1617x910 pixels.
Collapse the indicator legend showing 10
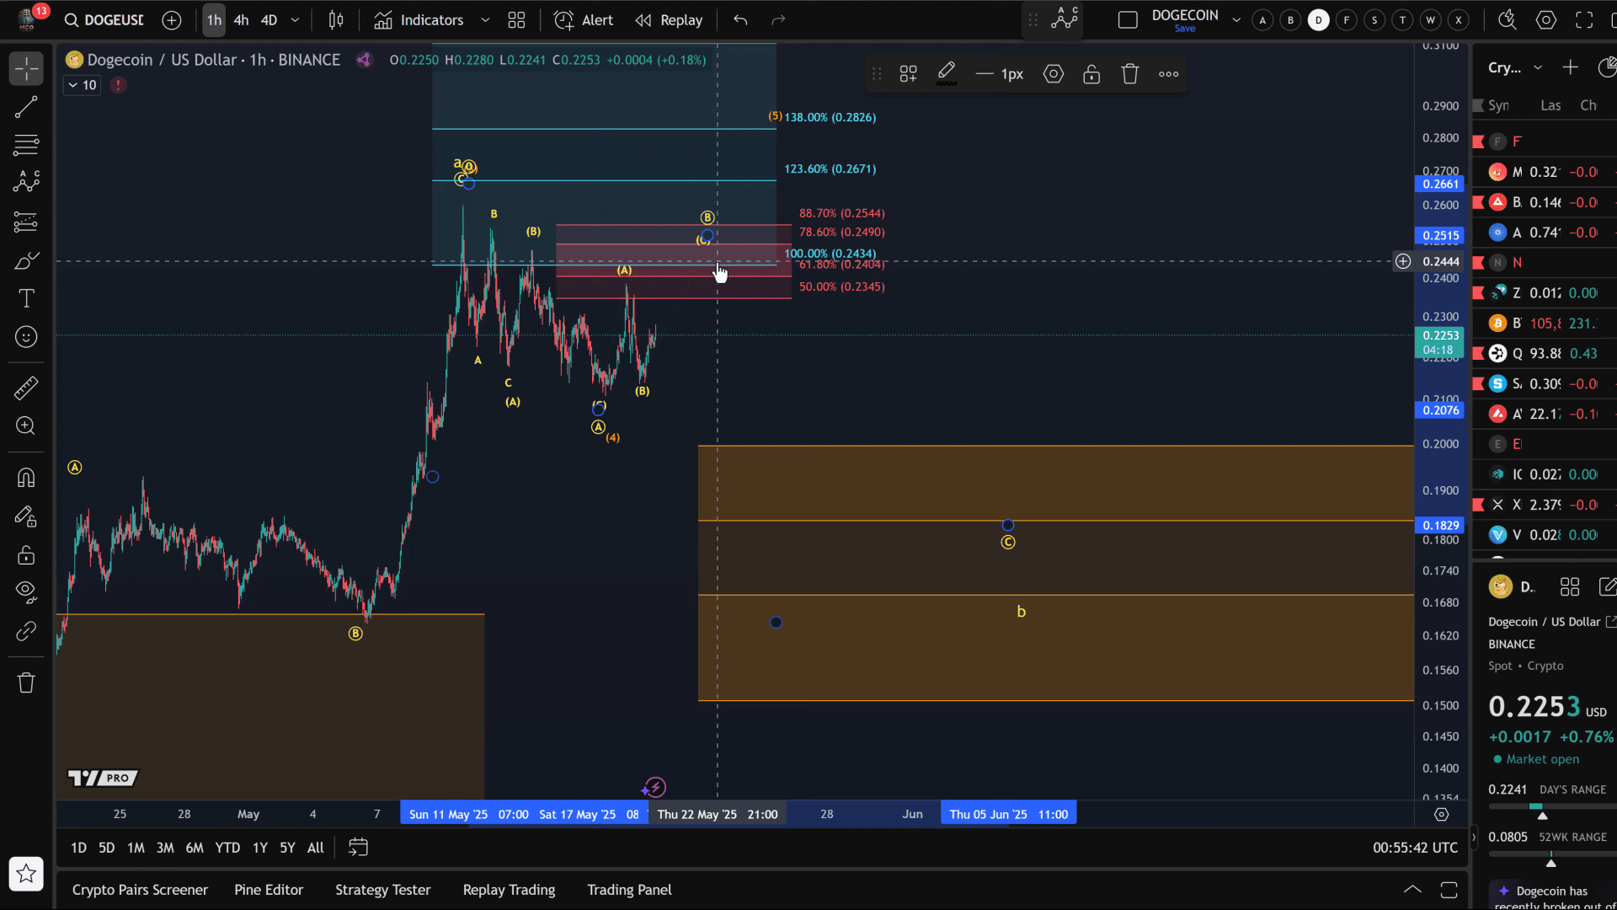pos(83,85)
